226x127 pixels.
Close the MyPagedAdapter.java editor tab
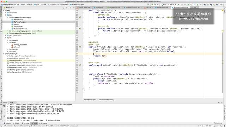pos(189,8)
